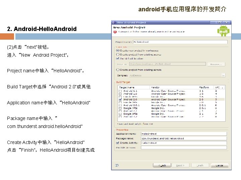Check the Android 2.1 build target checkbox
This screenshot has width=241, height=180.
tap(120, 111)
